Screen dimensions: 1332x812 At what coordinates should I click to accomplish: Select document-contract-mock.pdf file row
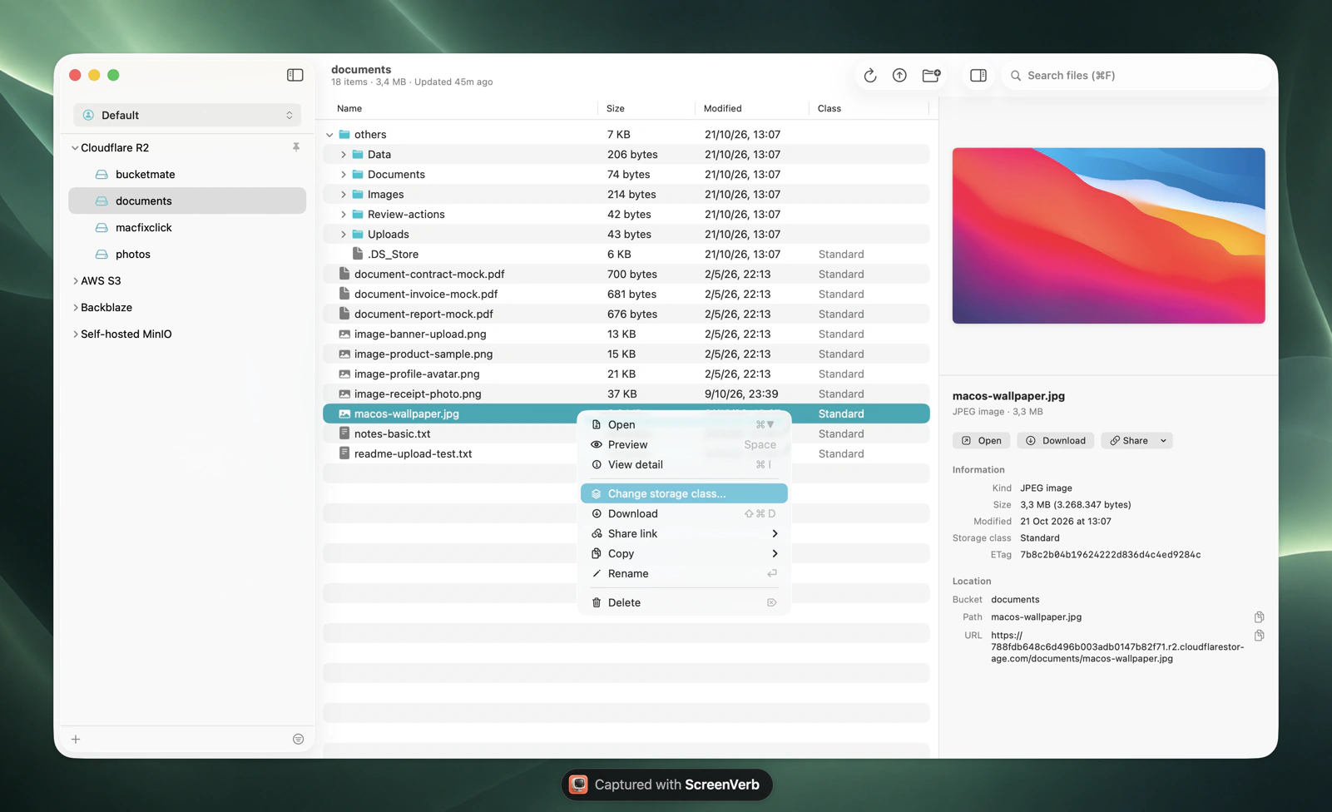point(626,274)
